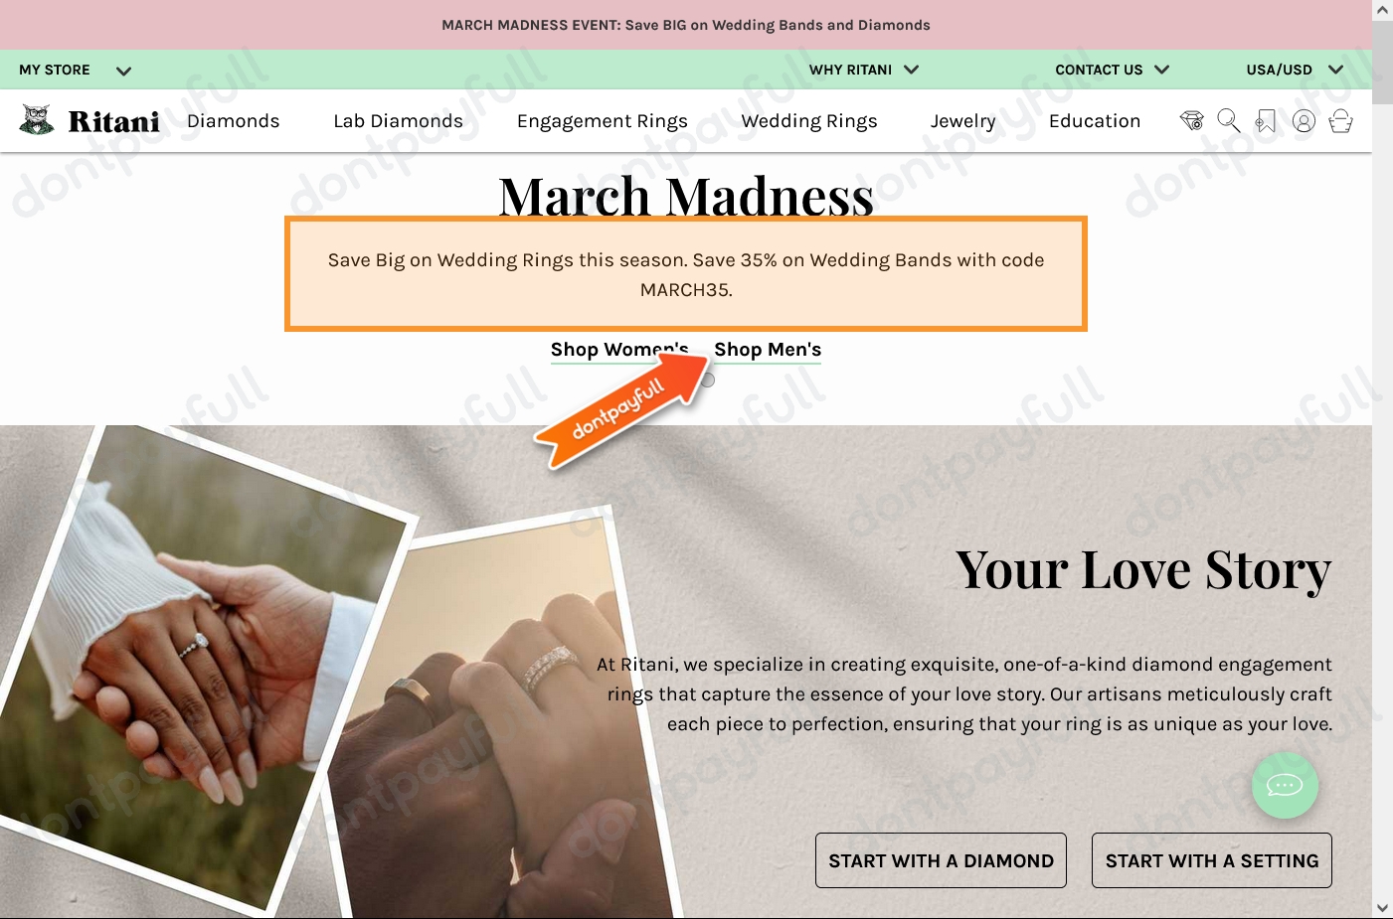
Task: Open the saved items bookmark icon
Action: 1265,121
